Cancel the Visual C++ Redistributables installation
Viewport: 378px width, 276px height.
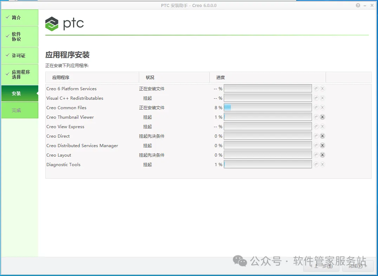click(x=322, y=98)
